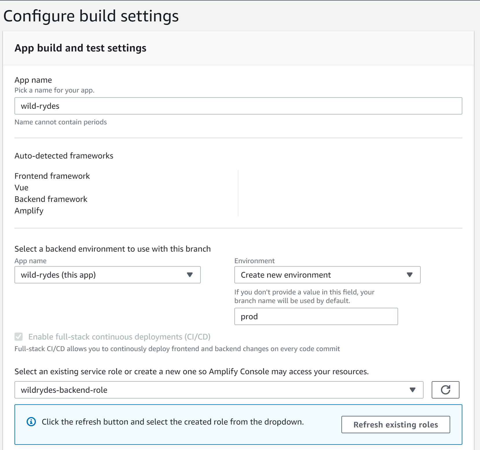Click the refresh button instruction message text

[x=173, y=422]
